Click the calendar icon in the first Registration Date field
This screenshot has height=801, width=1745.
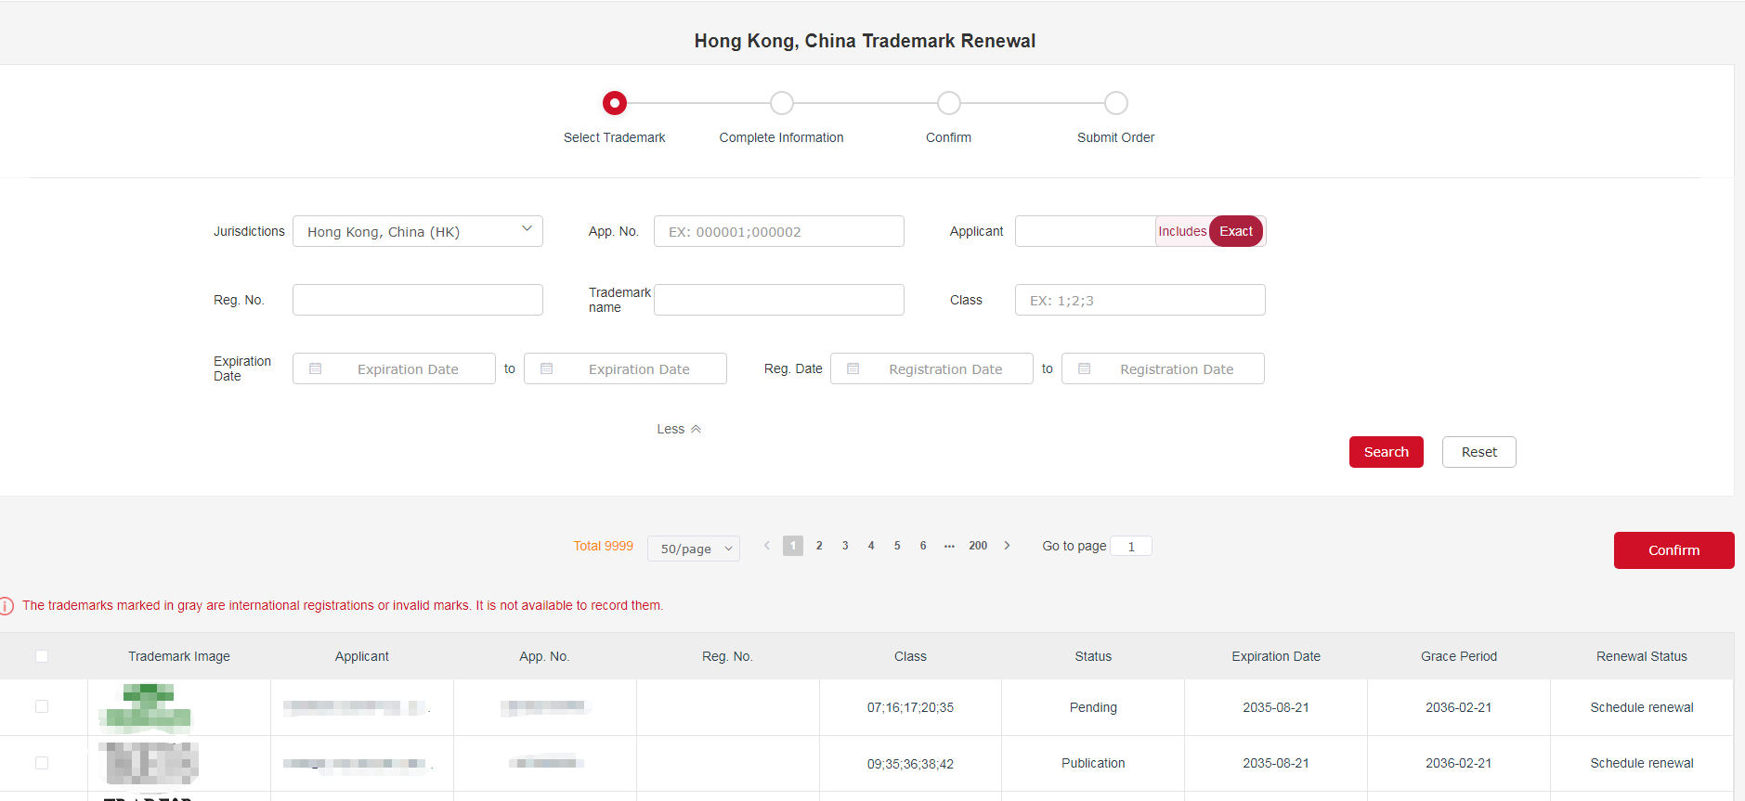point(853,368)
